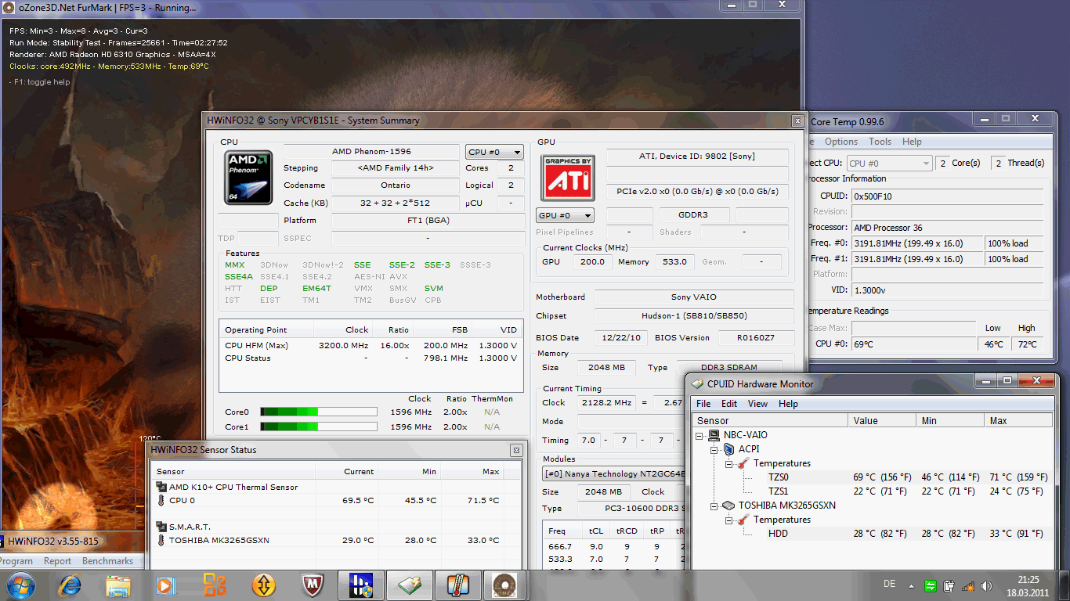The height and width of the screenshot is (601, 1070).
Task: Collapse the TOSHIBA MK3265GSXN tree node
Action: (714, 506)
